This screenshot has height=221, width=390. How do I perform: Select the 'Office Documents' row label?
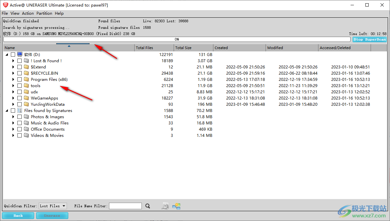tap(48, 129)
